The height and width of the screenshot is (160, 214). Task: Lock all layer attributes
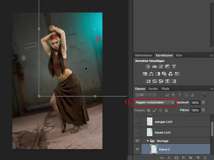pos(166,110)
